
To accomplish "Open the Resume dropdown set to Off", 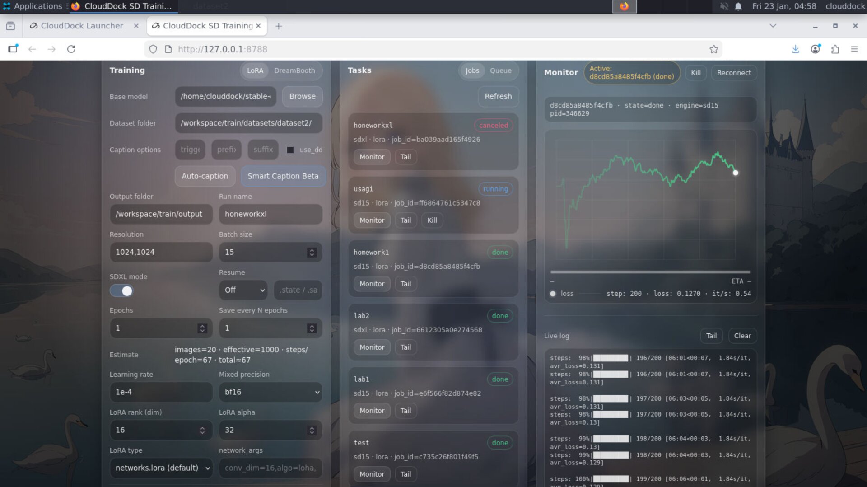I will point(243,290).
